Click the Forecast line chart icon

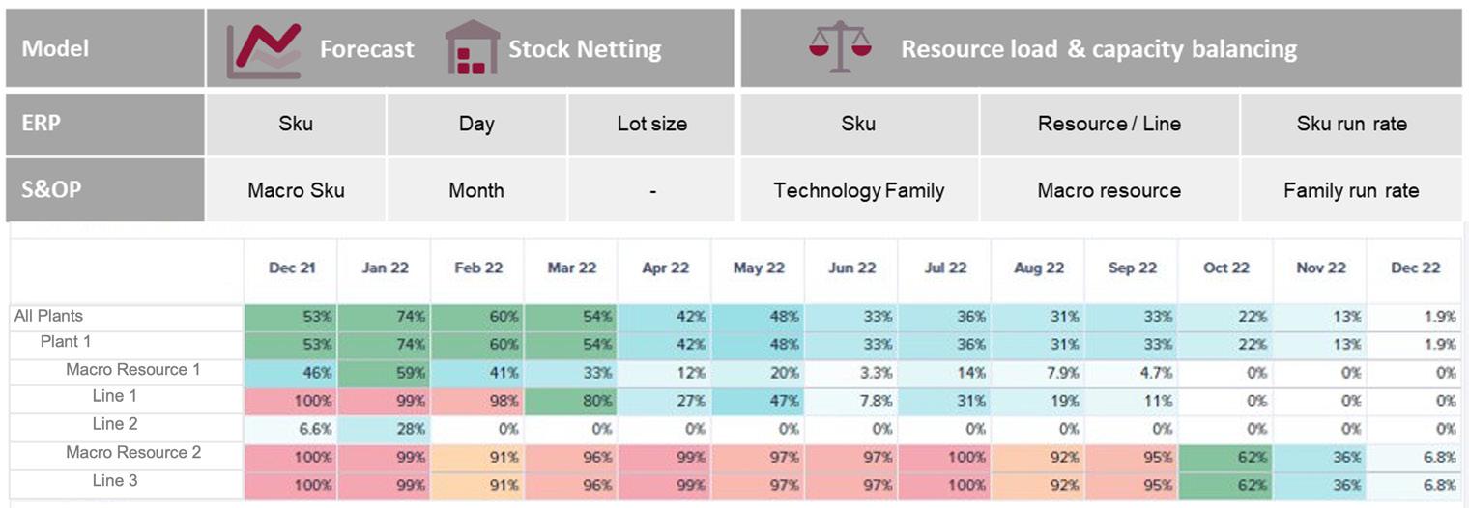tap(263, 49)
